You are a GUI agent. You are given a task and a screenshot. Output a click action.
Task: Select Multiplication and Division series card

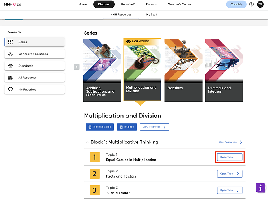pyautogui.click(x=142, y=69)
